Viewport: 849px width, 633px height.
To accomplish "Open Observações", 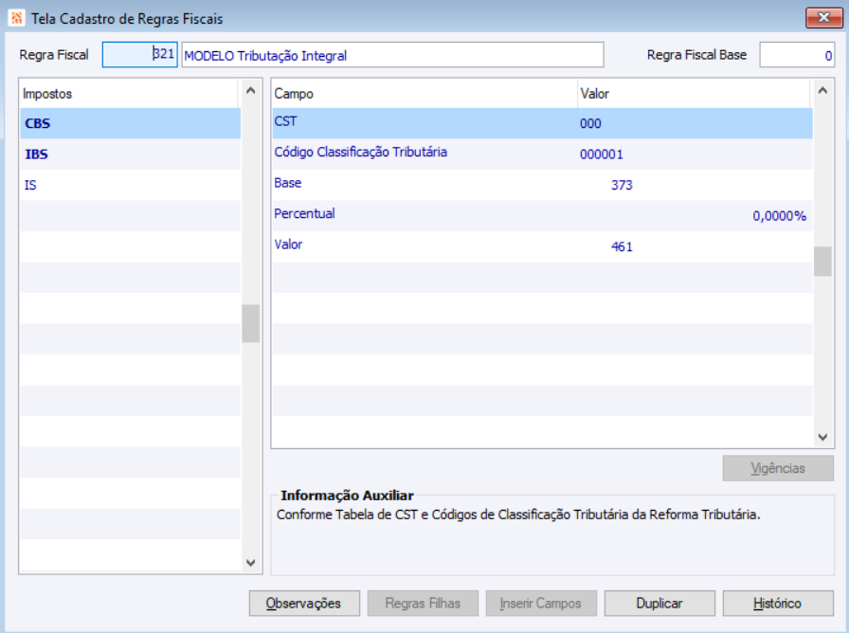I will tap(304, 604).
